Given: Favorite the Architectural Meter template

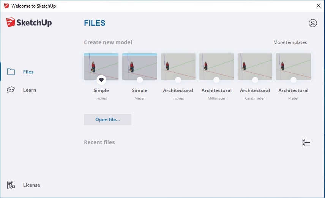Looking at the screenshot, I should click(x=293, y=80).
